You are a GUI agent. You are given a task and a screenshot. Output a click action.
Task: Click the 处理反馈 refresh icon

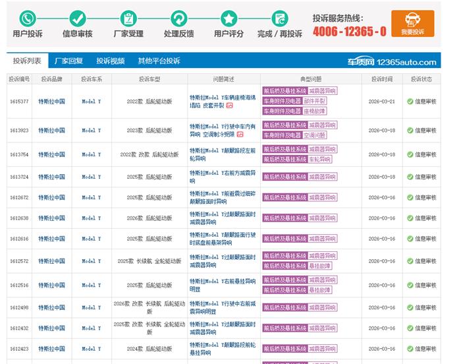pos(178,18)
